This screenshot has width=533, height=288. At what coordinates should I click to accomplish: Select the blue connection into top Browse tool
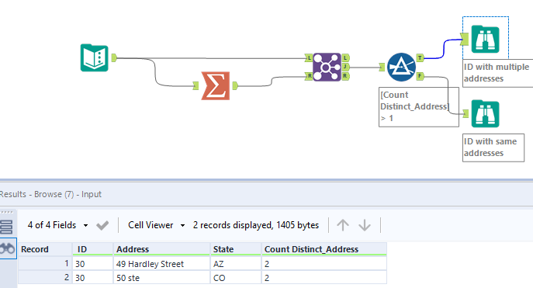click(x=444, y=49)
